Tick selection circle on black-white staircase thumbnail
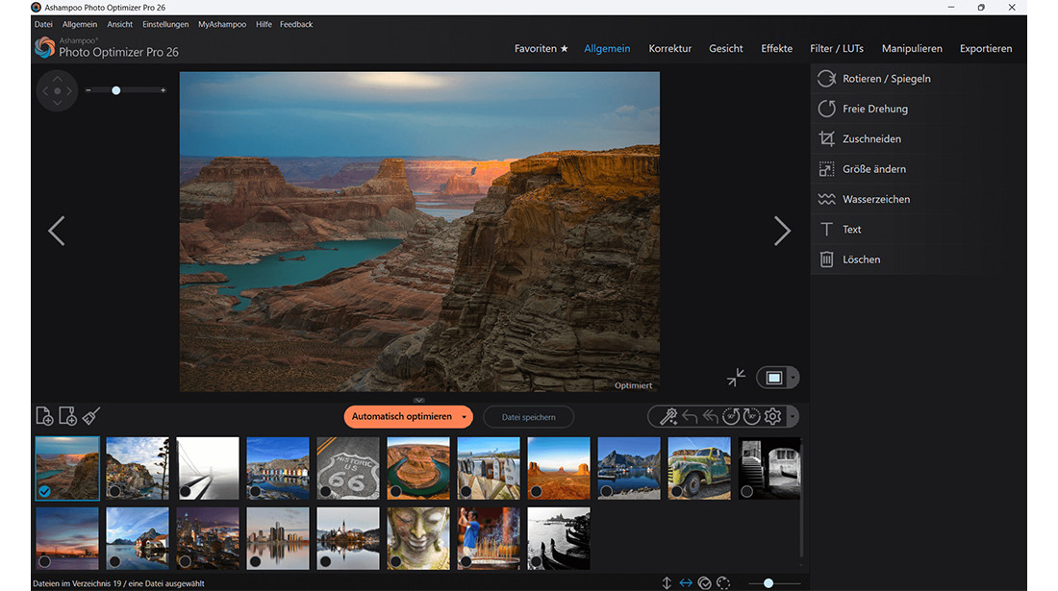This screenshot has height=591, width=1058. click(x=746, y=492)
